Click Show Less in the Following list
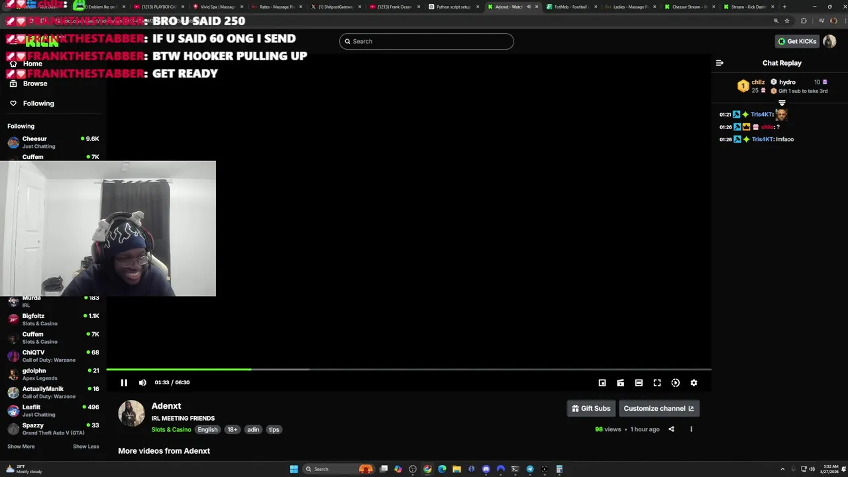 [x=85, y=447]
